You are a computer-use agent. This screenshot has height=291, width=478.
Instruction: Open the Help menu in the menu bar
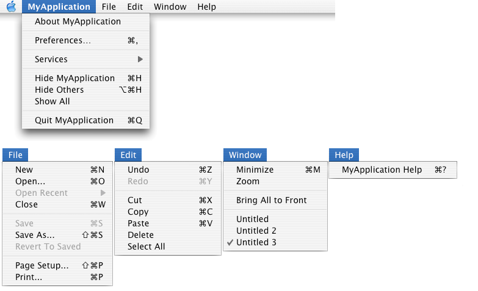[207, 6]
